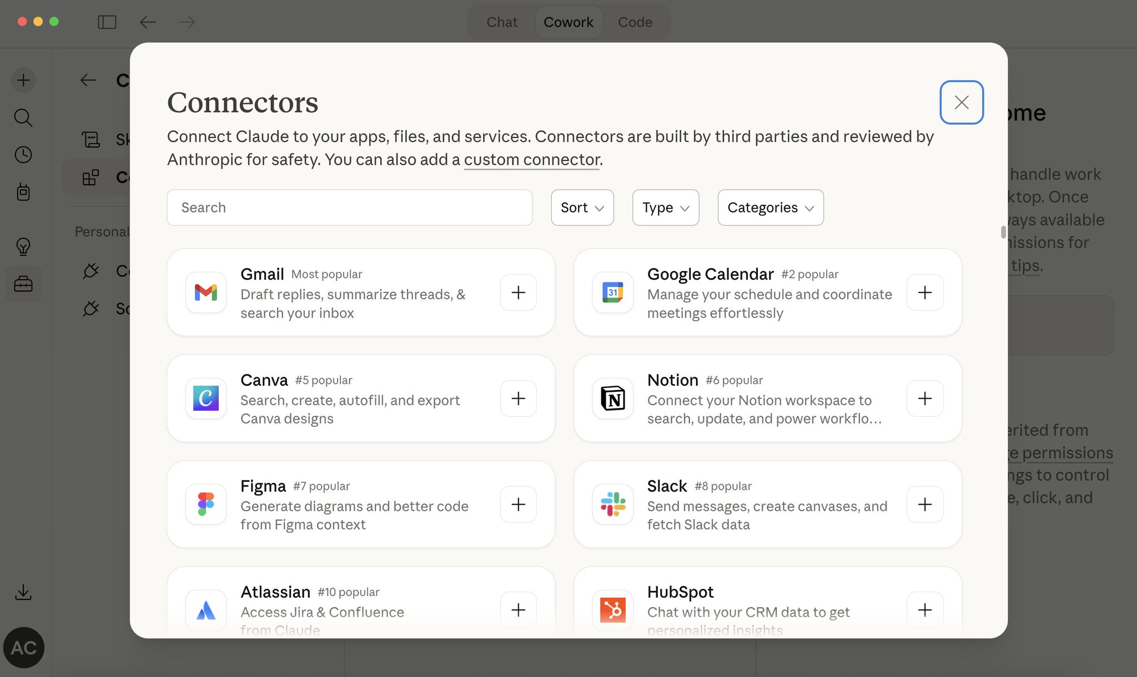The height and width of the screenshot is (677, 1137).
Task: Open the custom connector link
Action: (x=532, y=160)
